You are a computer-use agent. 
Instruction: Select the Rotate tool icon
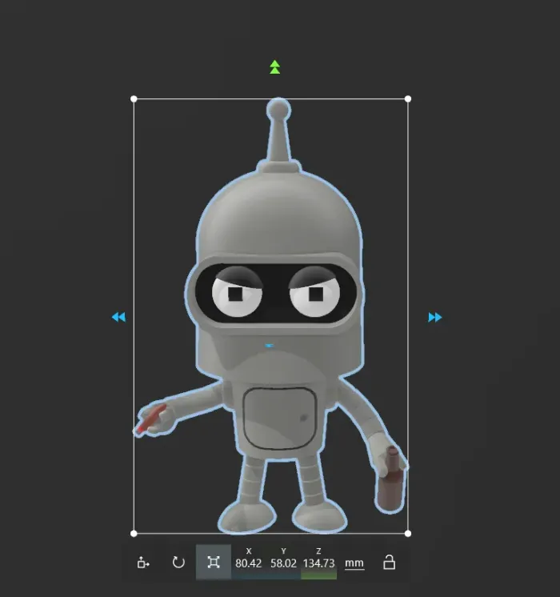[x=178, y=563]
